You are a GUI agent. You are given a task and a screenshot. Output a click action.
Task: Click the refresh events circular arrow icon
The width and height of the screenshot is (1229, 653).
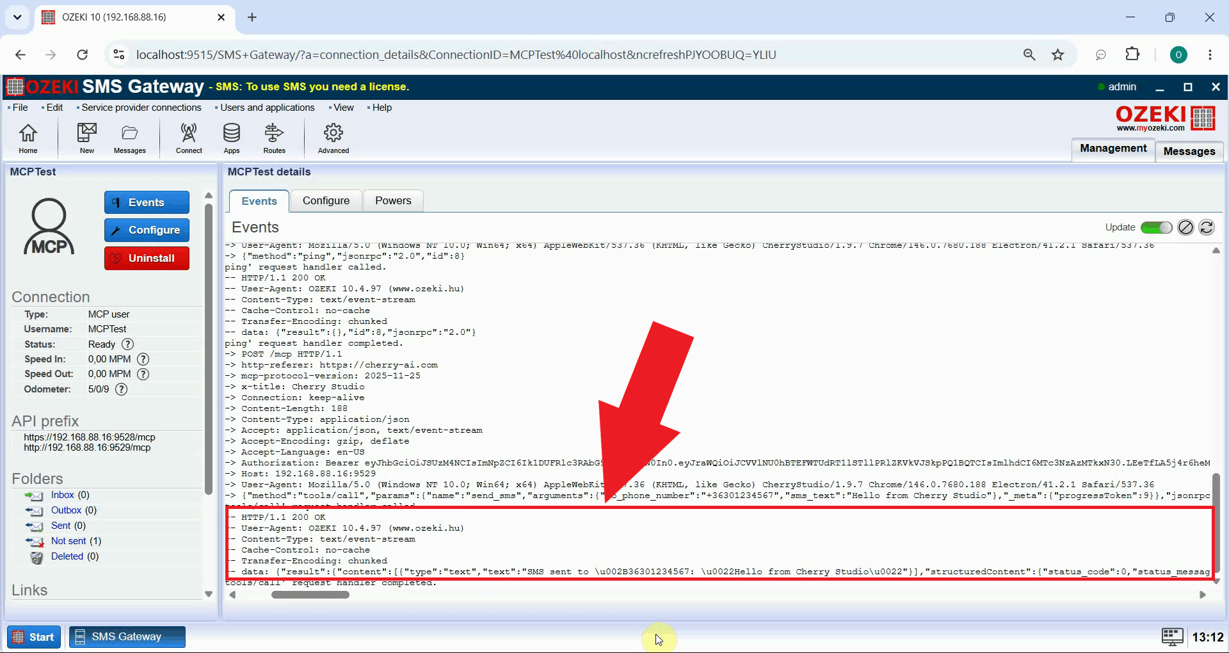point(1207,227)
